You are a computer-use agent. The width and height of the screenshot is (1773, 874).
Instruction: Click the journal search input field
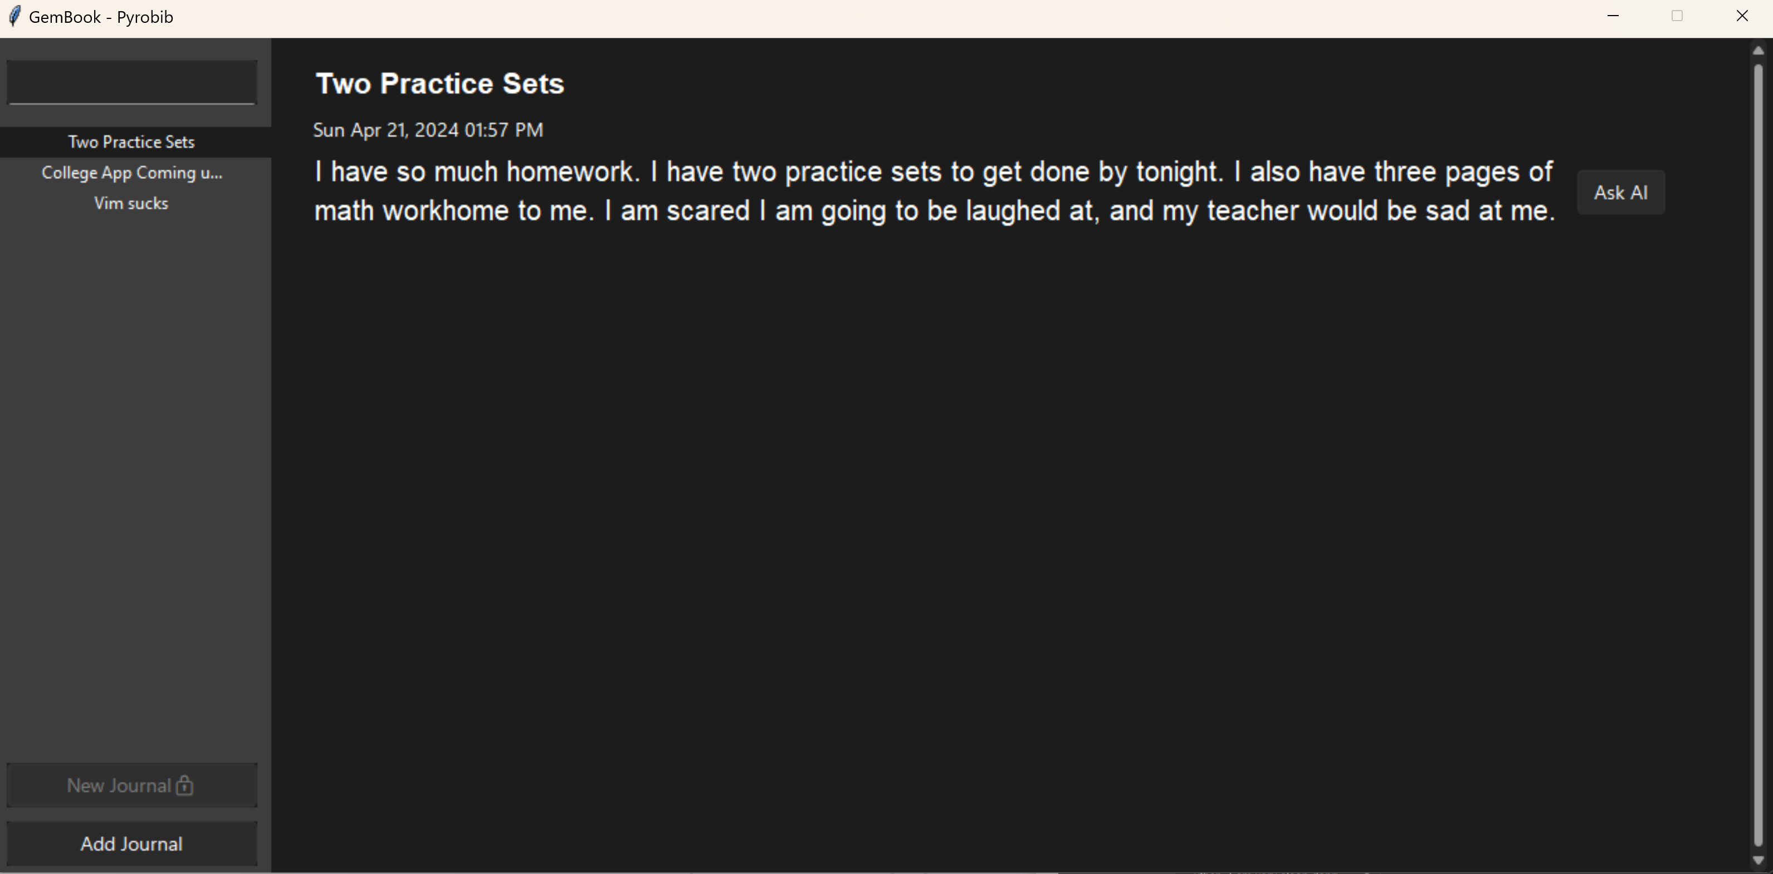pyautogui.click(x=131, y=82)
